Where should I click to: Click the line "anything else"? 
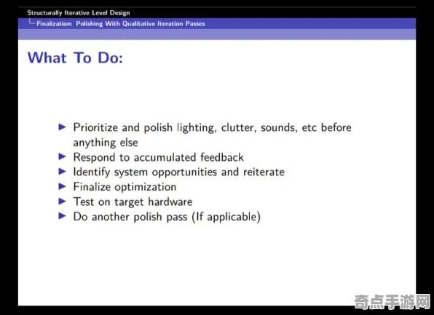[106, 143]
